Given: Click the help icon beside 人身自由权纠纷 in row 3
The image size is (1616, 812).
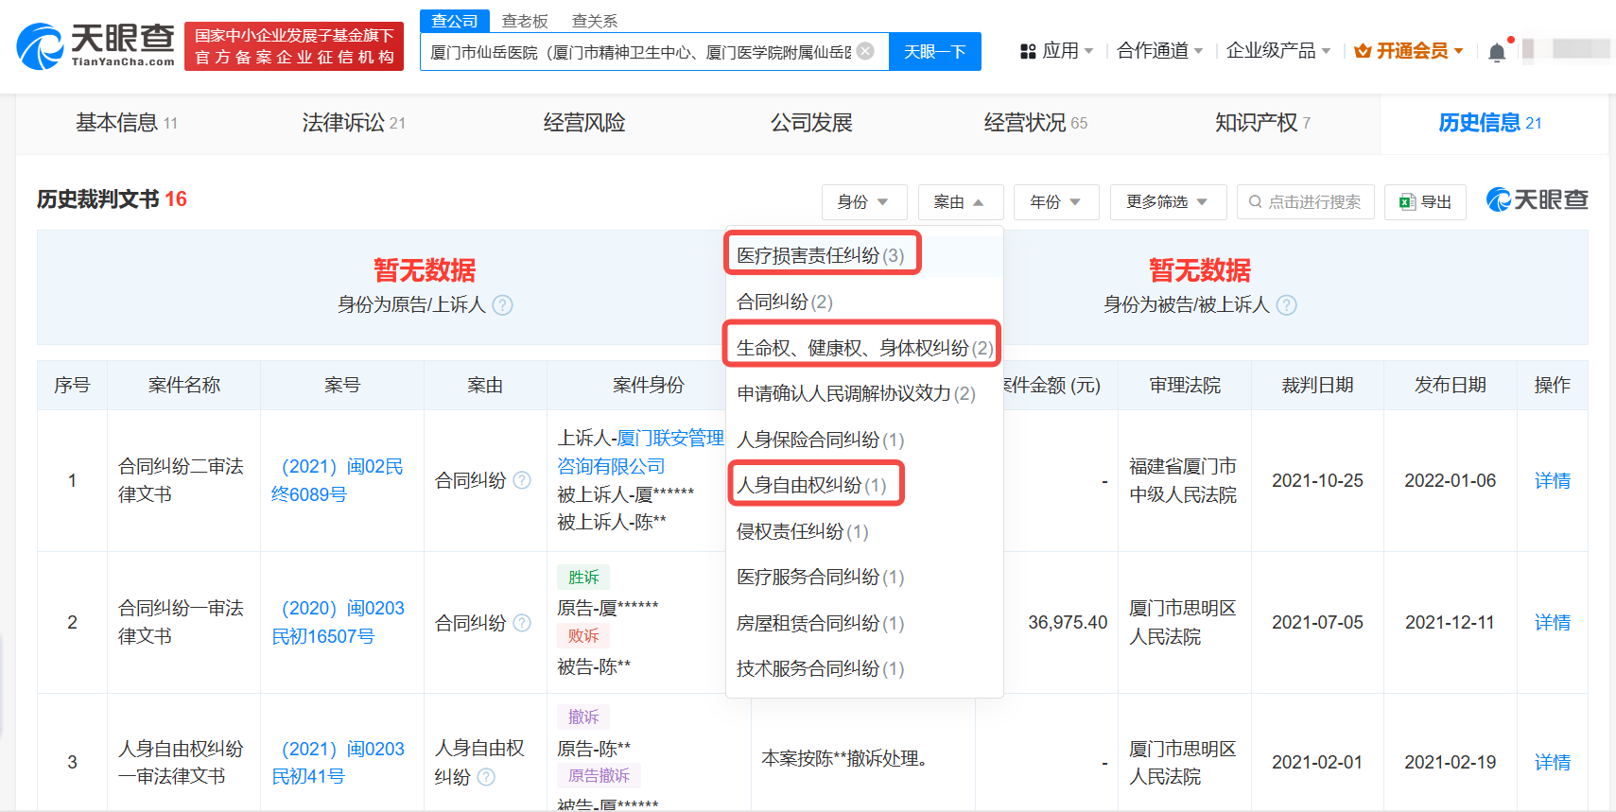Looking at the screenshot, I should coord(486,777).
